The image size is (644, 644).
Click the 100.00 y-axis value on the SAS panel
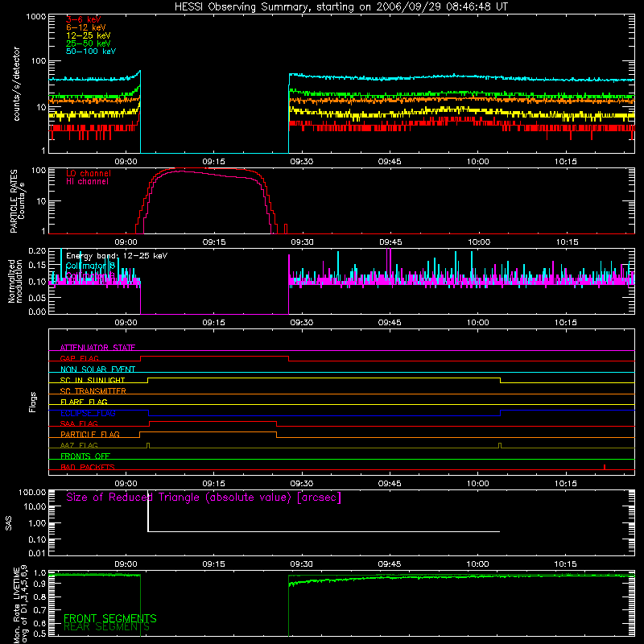point(32,492)
